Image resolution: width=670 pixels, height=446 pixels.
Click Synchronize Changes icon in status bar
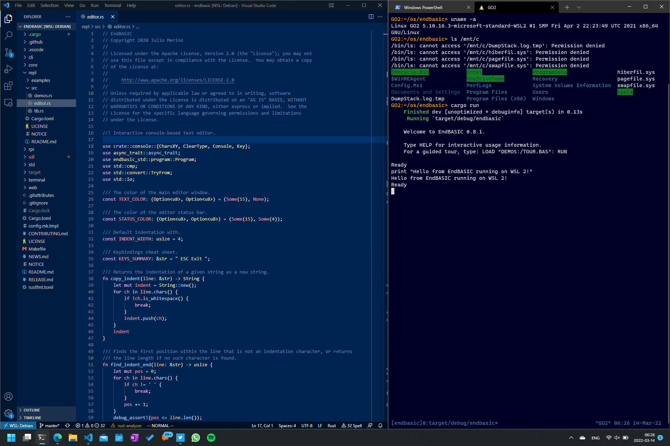[x=67, y=425]
